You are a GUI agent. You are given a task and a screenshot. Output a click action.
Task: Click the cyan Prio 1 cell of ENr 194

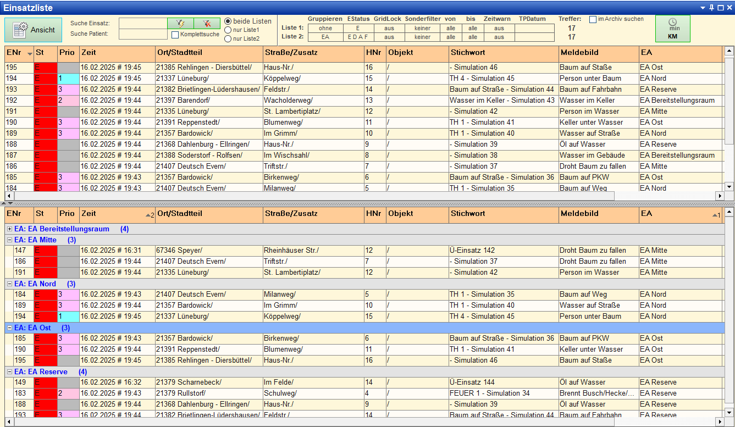68,79
